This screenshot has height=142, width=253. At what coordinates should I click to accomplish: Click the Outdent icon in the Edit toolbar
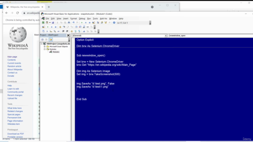click(x=67, y=31)
